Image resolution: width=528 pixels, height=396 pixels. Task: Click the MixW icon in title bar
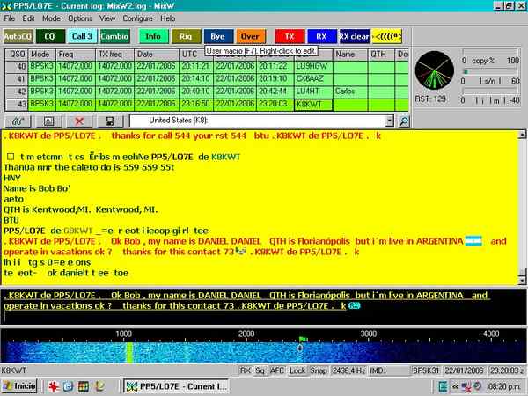tap(6, 6)
